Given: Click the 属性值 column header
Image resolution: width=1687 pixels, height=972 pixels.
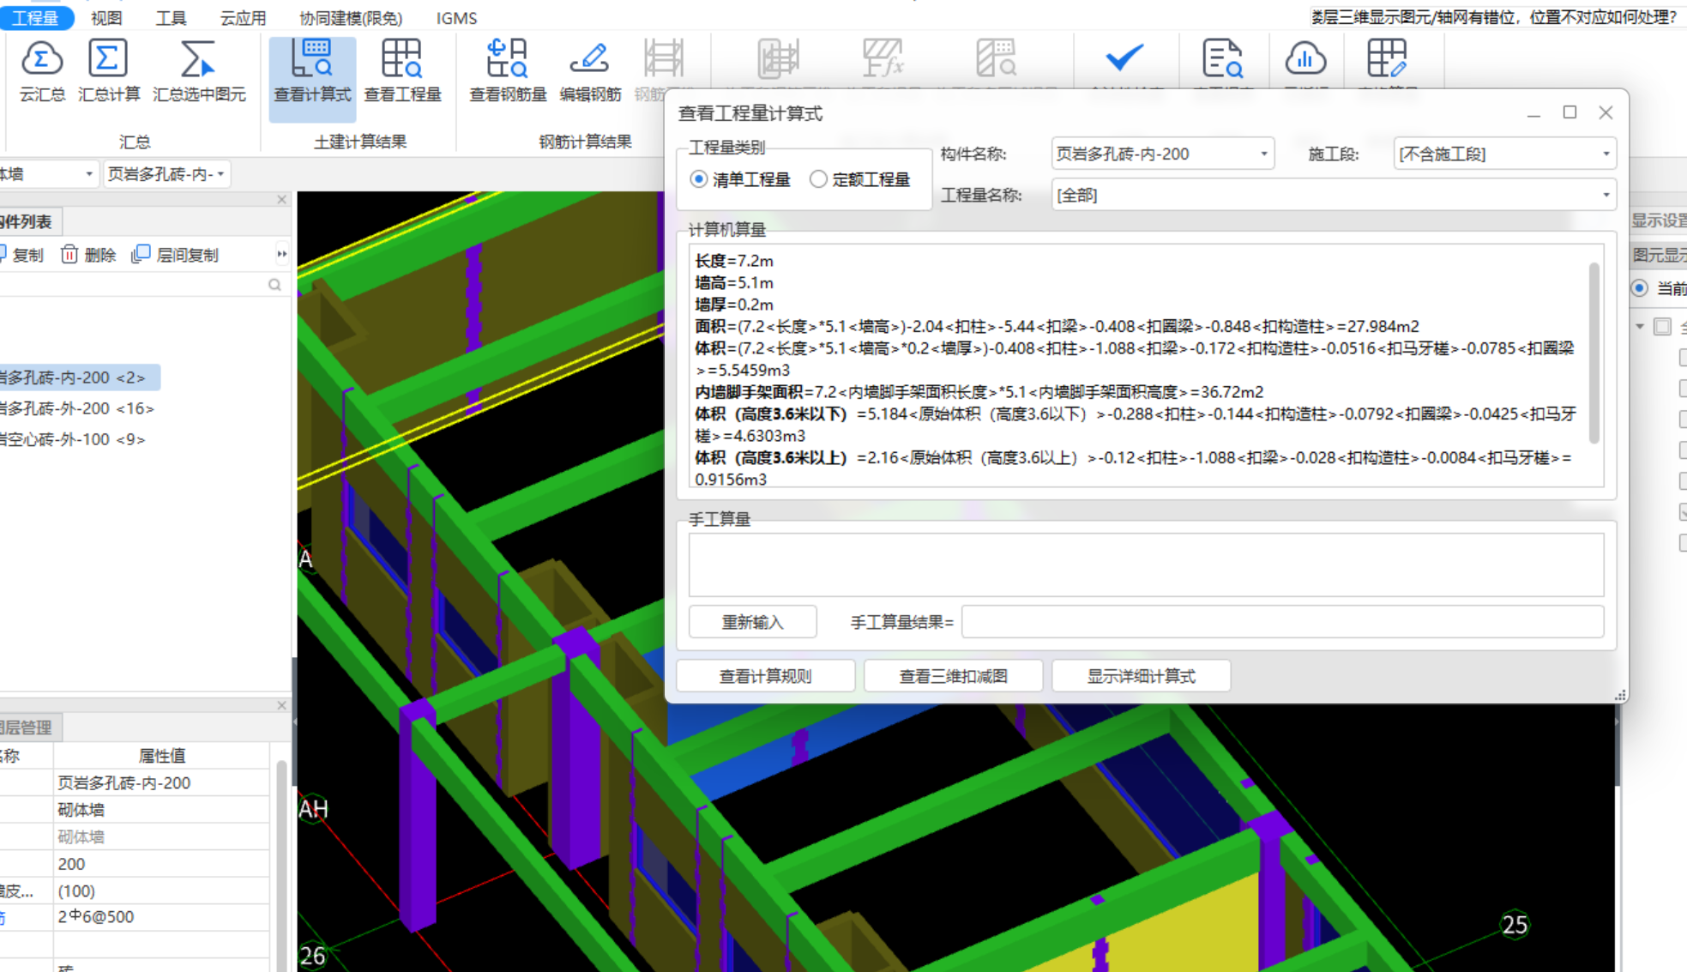Looking at the screenshot, I should click(x=161, y=755).
